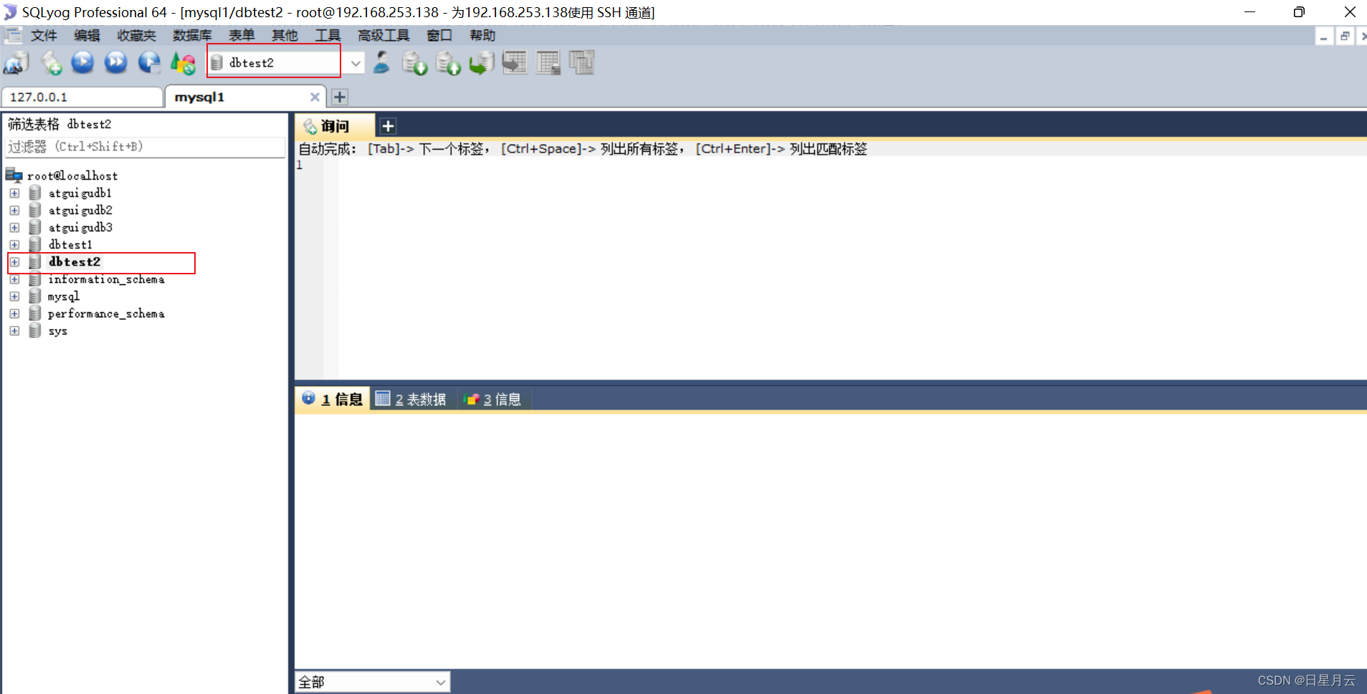Switch to the 1 信息 result tab
The image size is (1367, 694).
point(333,399)
